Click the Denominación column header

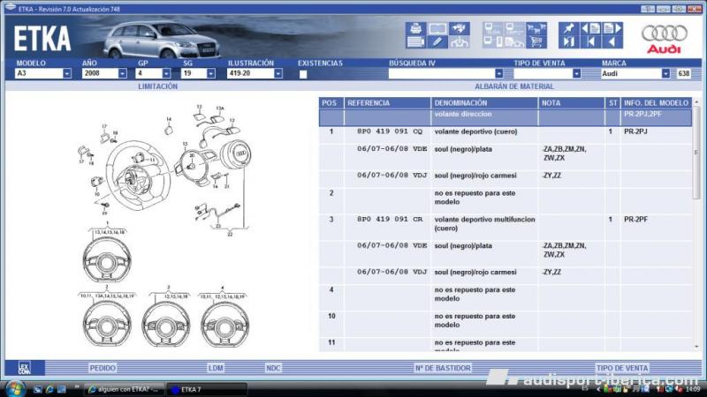coord(484,103)
